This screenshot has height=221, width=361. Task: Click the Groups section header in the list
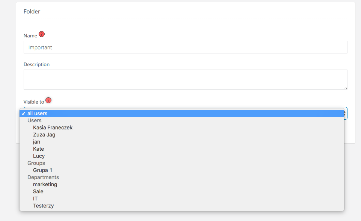(x=36, y=163)
